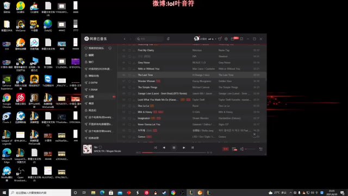Go forward with the navigation right arrow
The image size is (348, 196).
(130, 39)
